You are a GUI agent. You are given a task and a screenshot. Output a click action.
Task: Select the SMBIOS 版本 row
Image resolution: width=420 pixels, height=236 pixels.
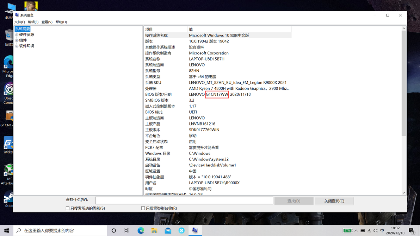pyautogui.click(x=217, y=100)
